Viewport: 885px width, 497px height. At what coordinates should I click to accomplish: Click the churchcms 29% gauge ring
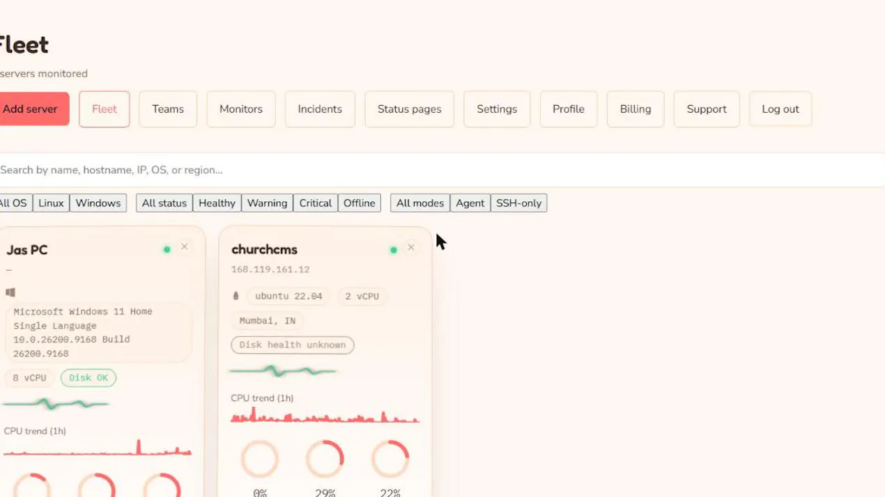click(325, 459)
